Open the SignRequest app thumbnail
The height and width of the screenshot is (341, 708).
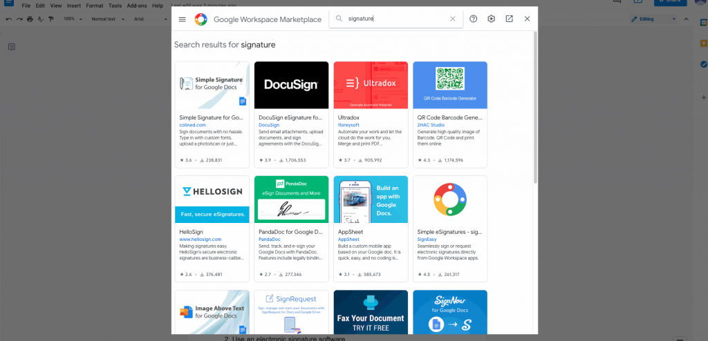291,312
